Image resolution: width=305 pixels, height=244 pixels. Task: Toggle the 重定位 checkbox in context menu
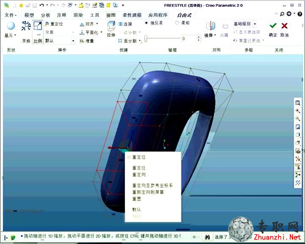tap(129, 157)
